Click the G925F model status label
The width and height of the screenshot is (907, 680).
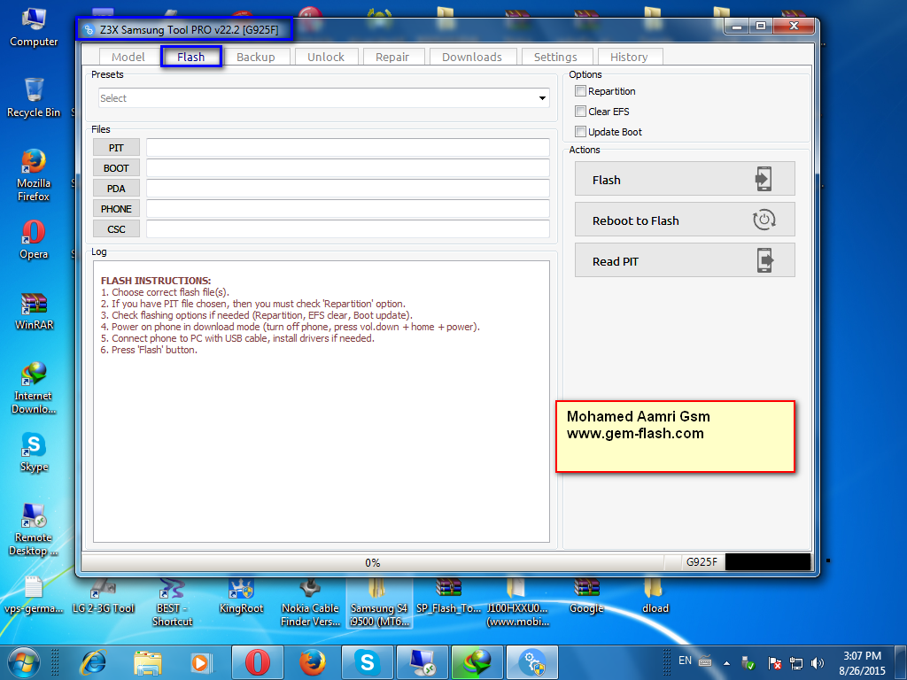point(702,562)
